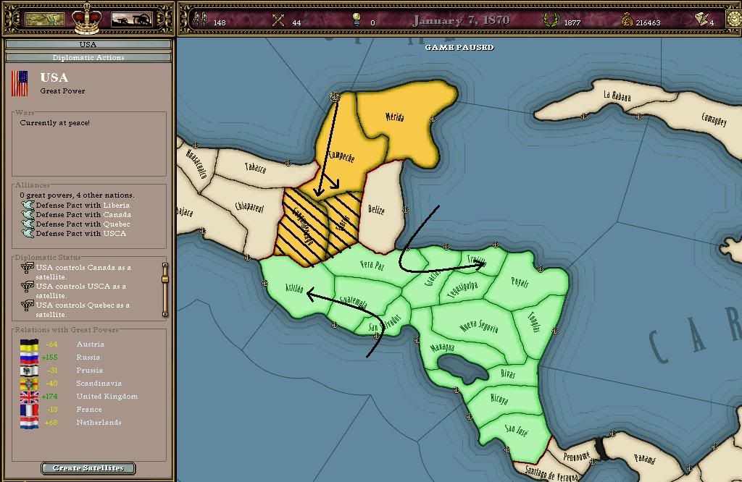Select the Campeche province on map
Screen dimensions: 742x482
coord(342,156)
